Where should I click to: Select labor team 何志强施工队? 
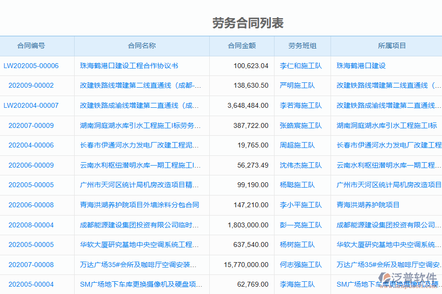coord(302,265)
